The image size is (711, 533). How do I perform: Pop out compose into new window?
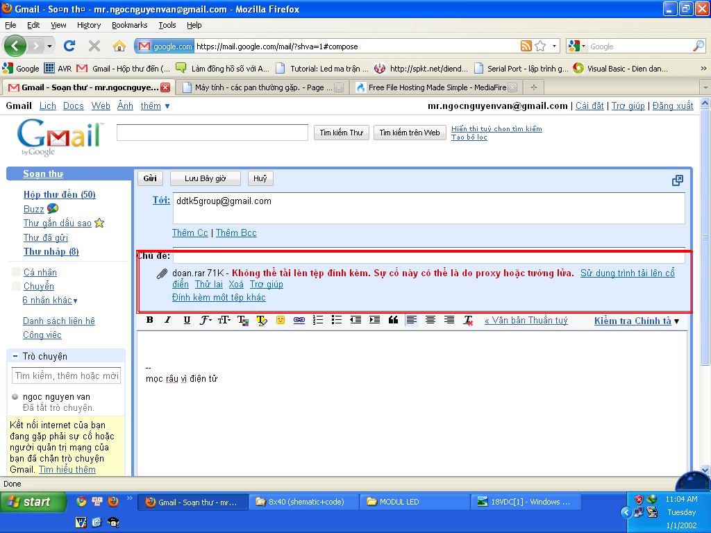678,180
